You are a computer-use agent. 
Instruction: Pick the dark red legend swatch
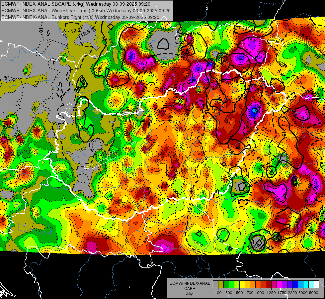coord(269,284)
